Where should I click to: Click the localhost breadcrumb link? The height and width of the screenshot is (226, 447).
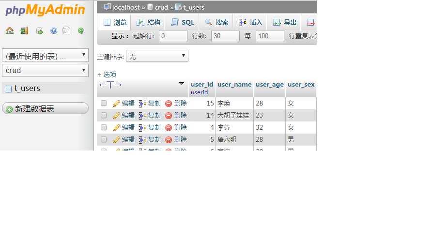coord(126,7)
